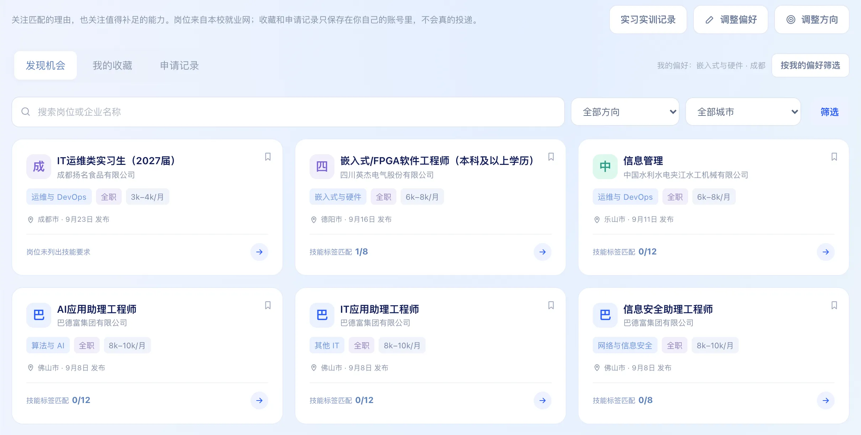Click the target icon on 调整方向
The image size is (861, 435).
pyautogui.click(x=791, y=20)
